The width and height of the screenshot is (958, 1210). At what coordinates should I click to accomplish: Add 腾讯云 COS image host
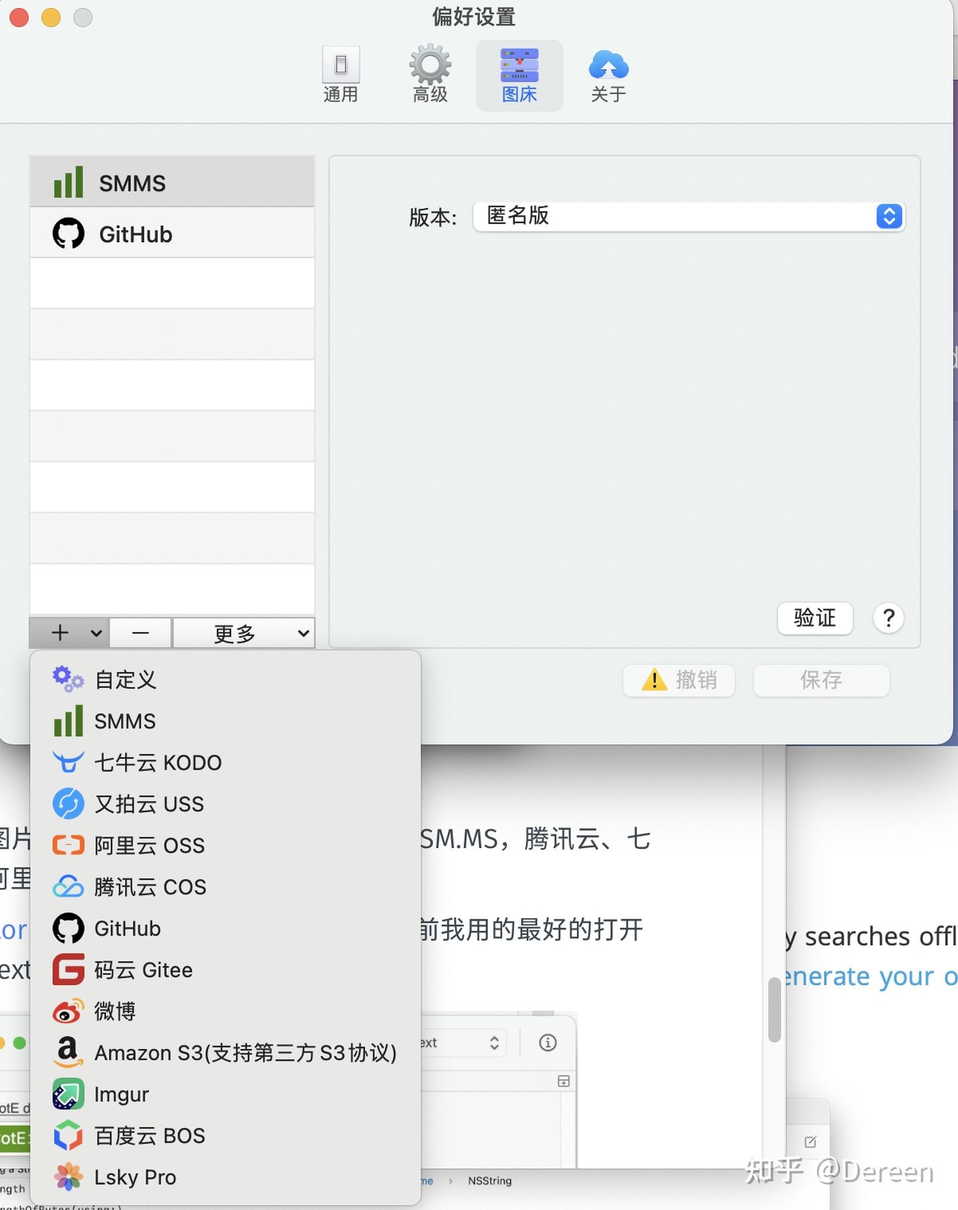pyautogui.click(x=226, y=887)
